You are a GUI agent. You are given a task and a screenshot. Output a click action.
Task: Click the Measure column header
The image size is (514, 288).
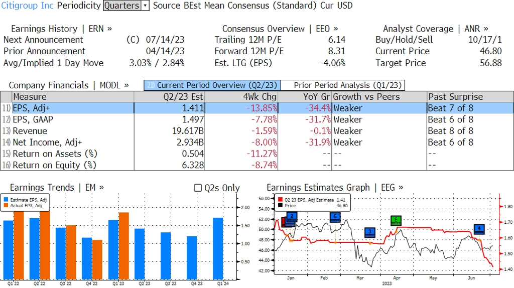pos(73,97)
